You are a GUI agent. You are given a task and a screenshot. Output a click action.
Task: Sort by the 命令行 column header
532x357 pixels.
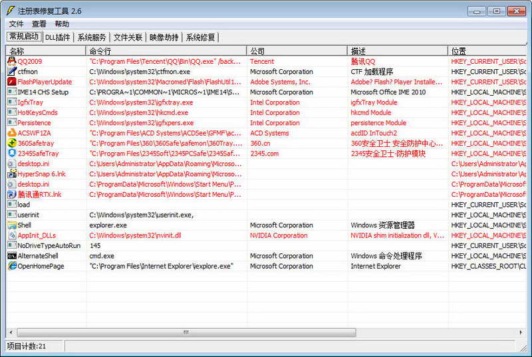[166, 51]
